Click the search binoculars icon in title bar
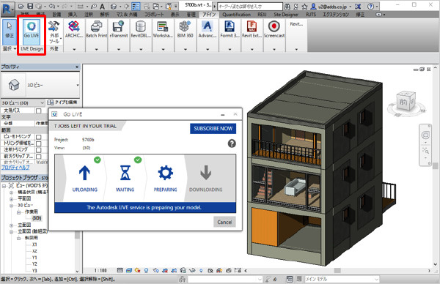 [x=287, y=6]
